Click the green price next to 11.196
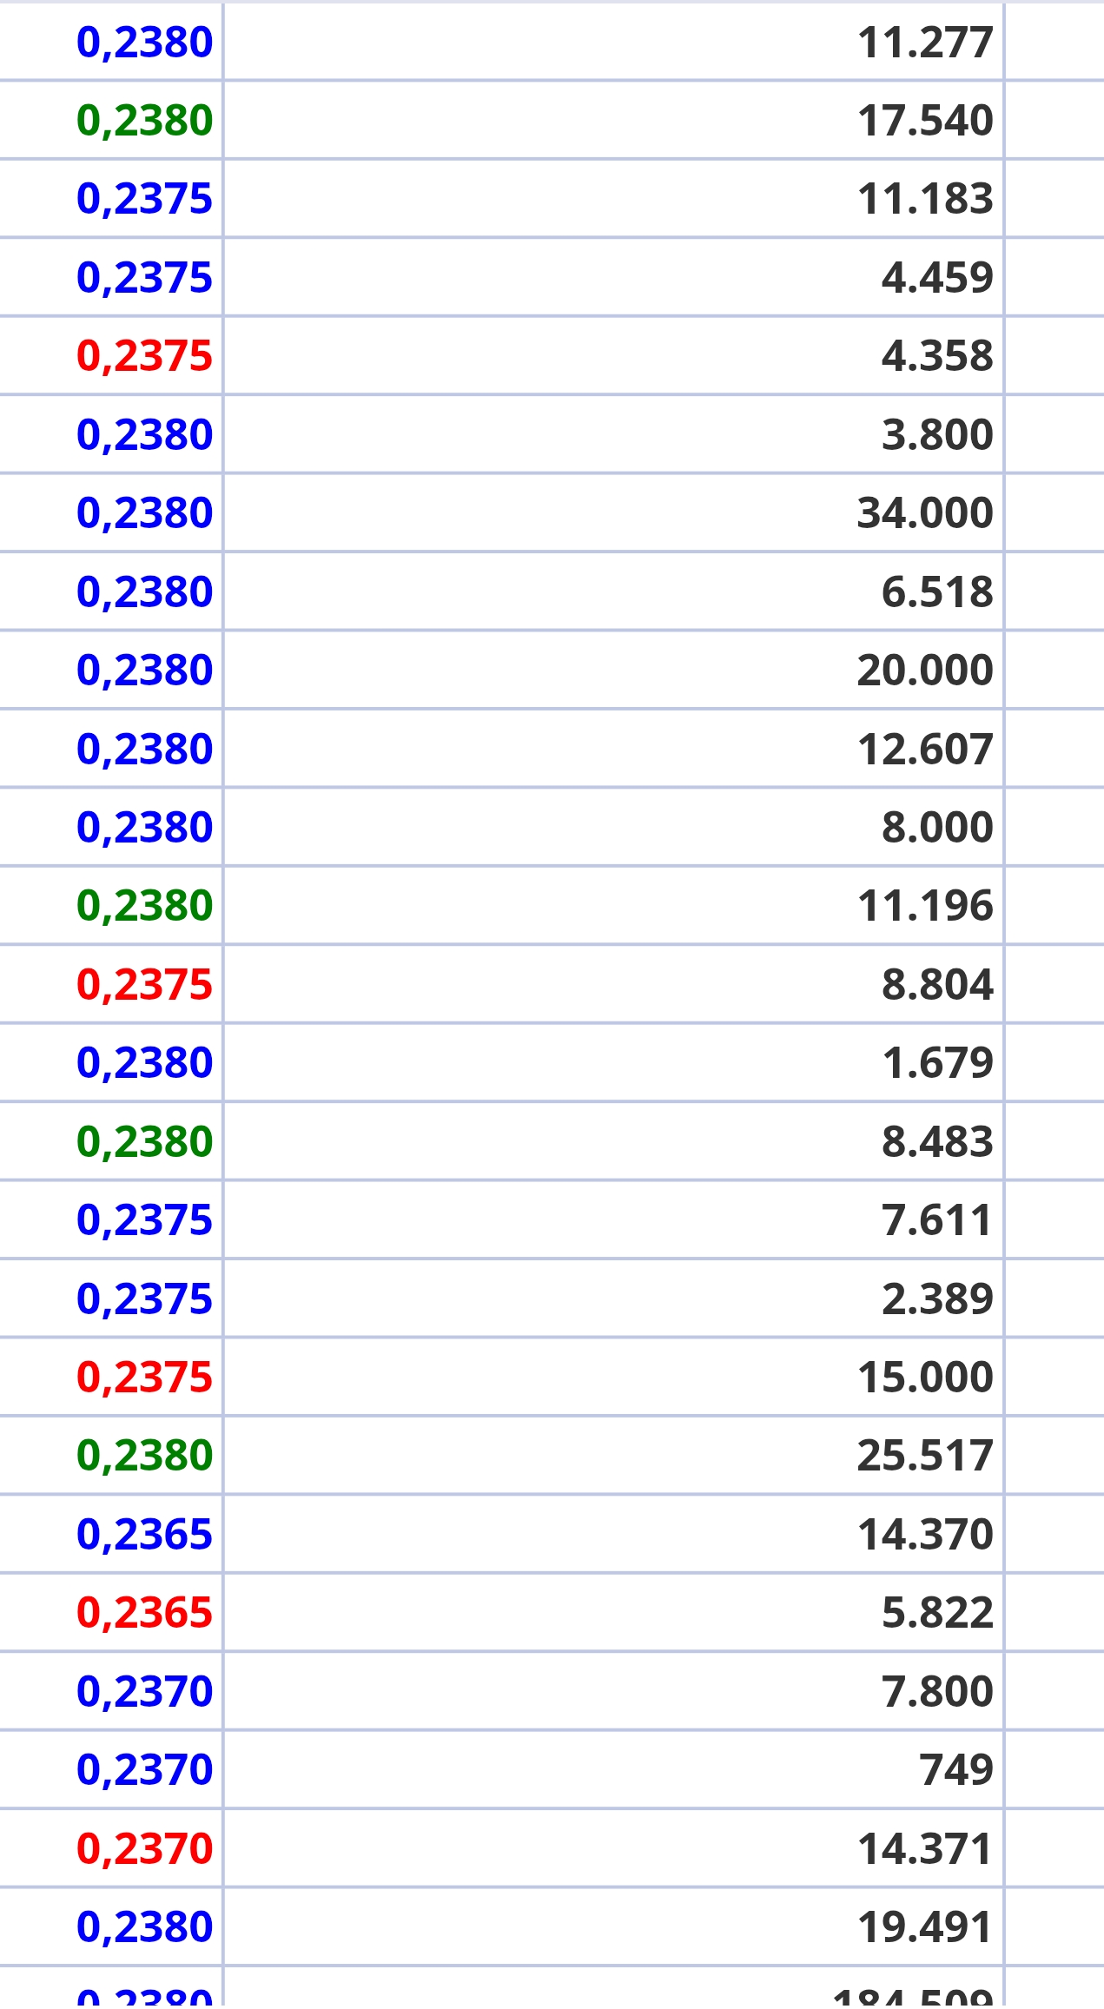 pyautogui.click(x=144, y=906)
